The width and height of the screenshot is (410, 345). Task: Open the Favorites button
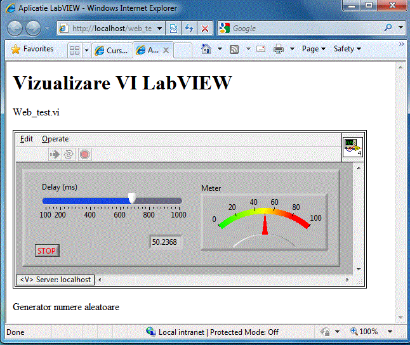coord(32,49)
